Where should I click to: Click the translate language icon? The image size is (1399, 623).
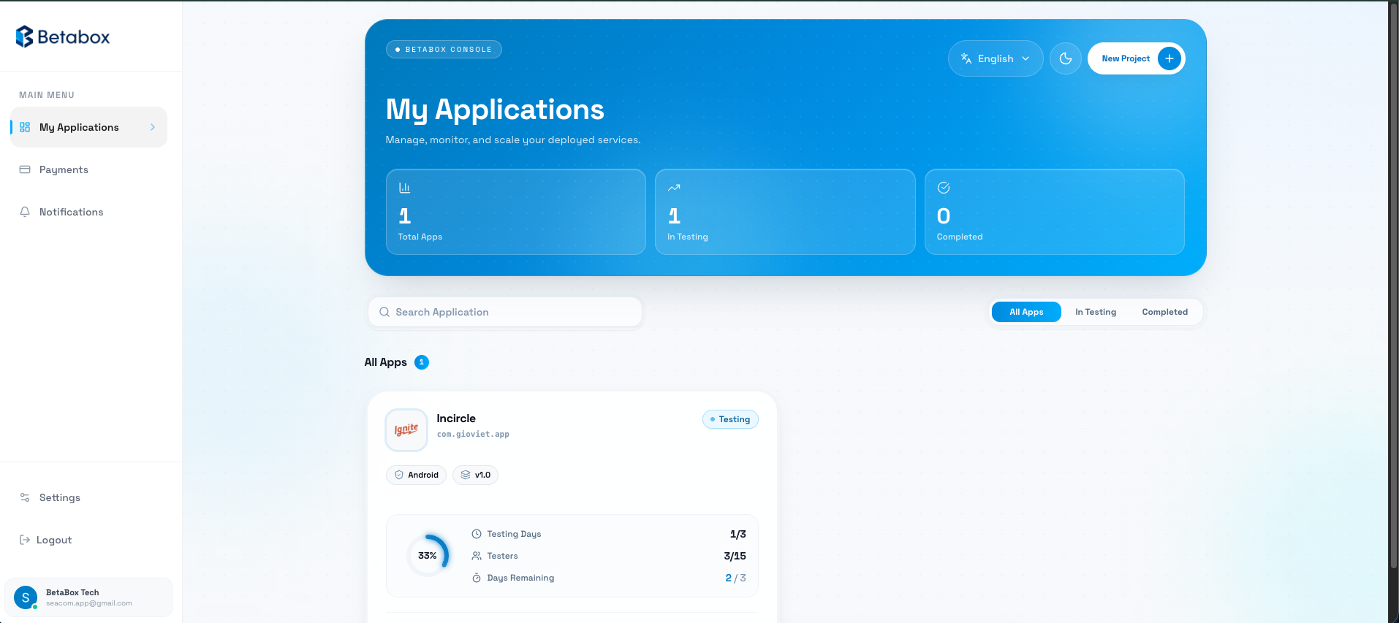tap(966, 58)
